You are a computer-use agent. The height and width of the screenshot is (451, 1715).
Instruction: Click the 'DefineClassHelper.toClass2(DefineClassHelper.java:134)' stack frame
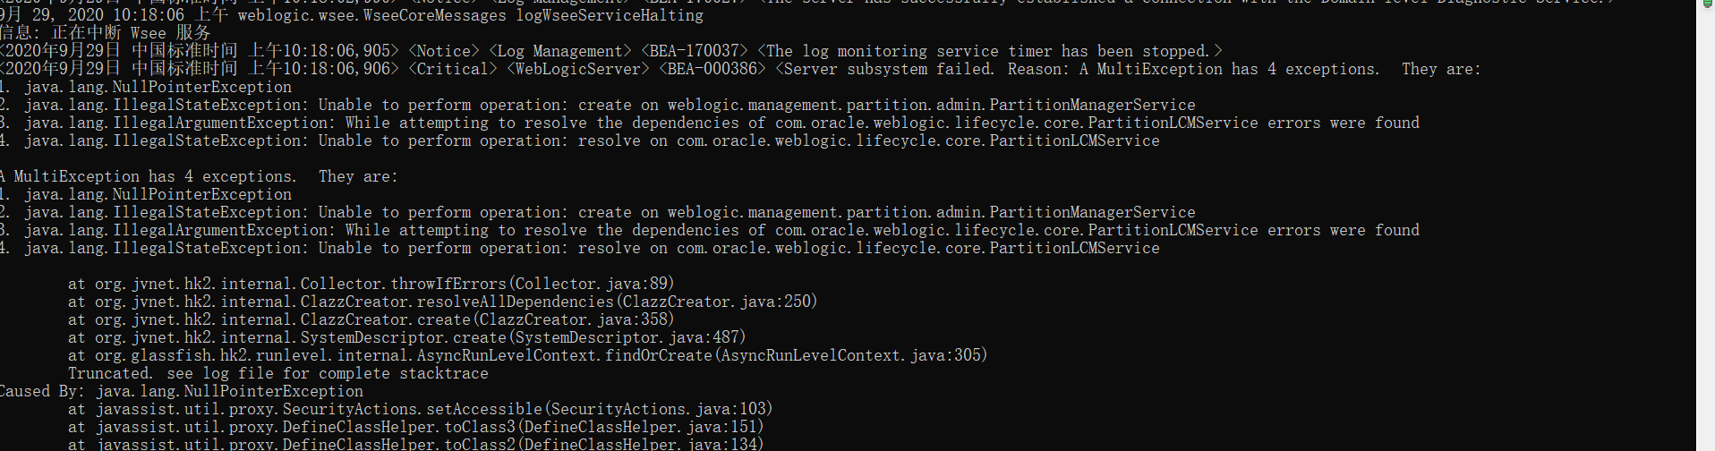416,444
